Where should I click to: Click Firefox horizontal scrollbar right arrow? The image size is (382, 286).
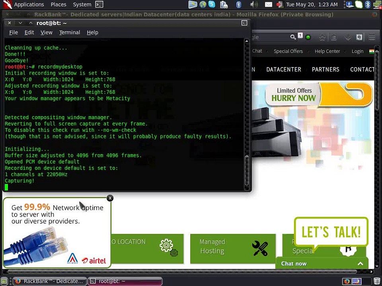click(371, 271)
